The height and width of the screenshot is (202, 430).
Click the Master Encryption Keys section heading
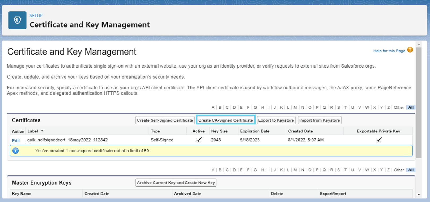tap(42, 183)
